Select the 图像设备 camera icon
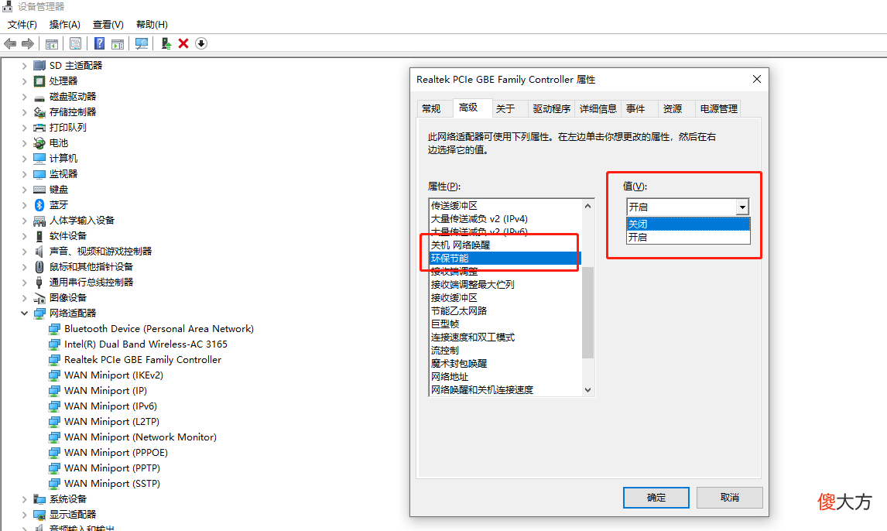The image size is (887, 531). click(39, 298)
